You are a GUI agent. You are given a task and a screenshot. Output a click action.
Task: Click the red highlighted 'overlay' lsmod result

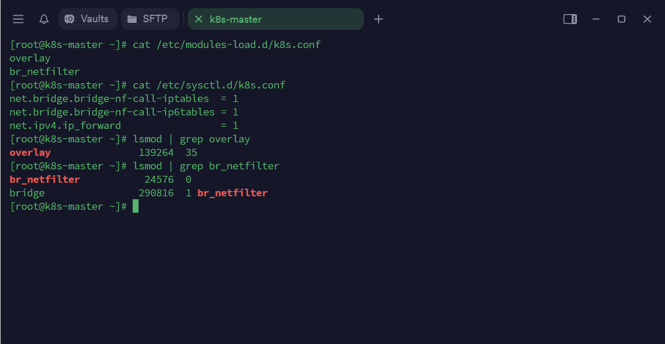(30, 152)
